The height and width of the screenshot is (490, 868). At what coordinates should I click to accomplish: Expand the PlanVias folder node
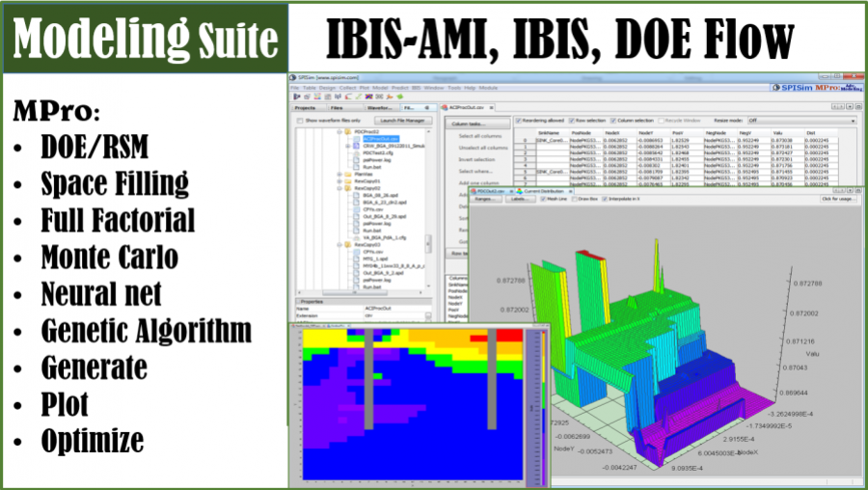pyautogui.click(x=339, y=175)
